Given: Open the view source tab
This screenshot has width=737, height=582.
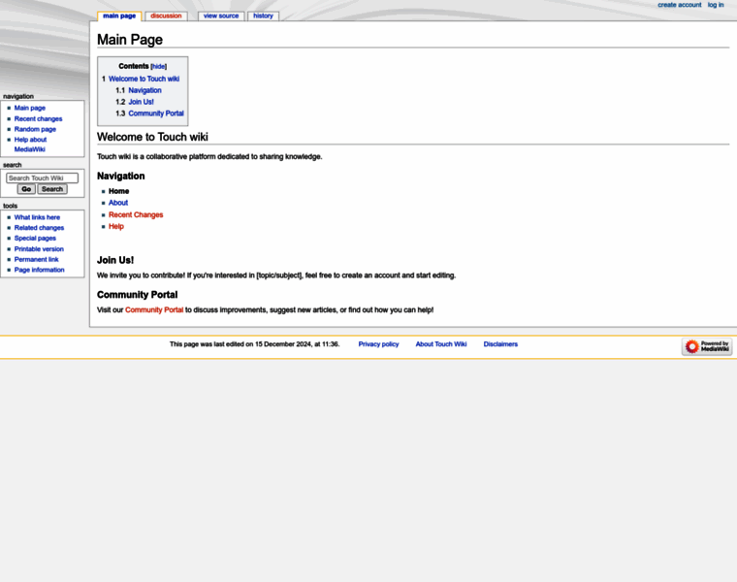Looking at the screenshot, I should tap(221, 16).
